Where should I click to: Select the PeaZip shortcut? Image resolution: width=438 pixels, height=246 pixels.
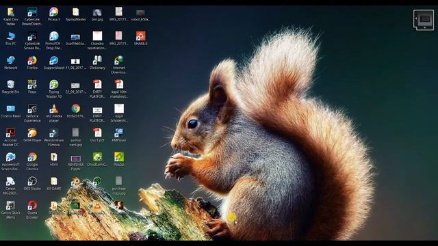(x=119, y=159)
